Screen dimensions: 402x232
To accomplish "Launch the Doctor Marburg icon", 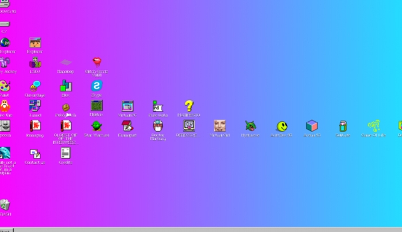I will tap(158, 126).
